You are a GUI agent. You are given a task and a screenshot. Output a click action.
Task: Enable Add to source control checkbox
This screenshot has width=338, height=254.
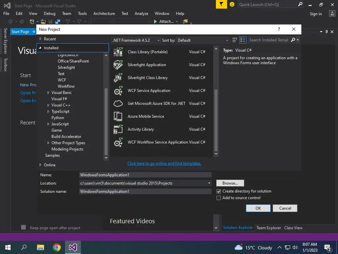pos(219,198)
